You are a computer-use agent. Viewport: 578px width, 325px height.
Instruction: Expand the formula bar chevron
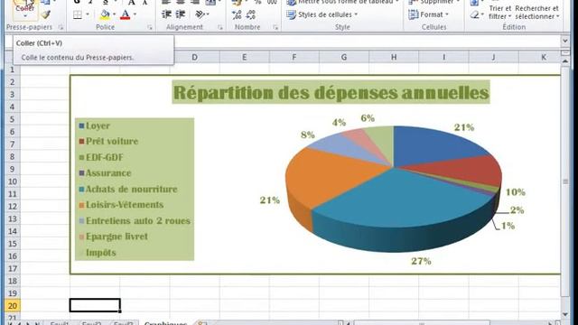pos(565,41)
